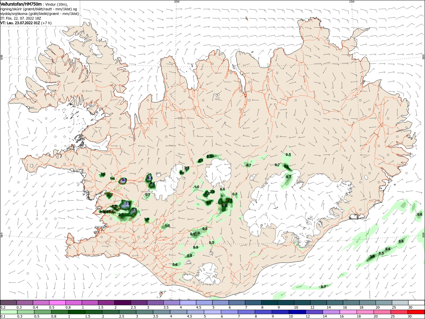Click the bright magenta 0.5 swatch in top legend row
Image resolution: width=425 pixels, height=319 pixels.
coord(57,302)
